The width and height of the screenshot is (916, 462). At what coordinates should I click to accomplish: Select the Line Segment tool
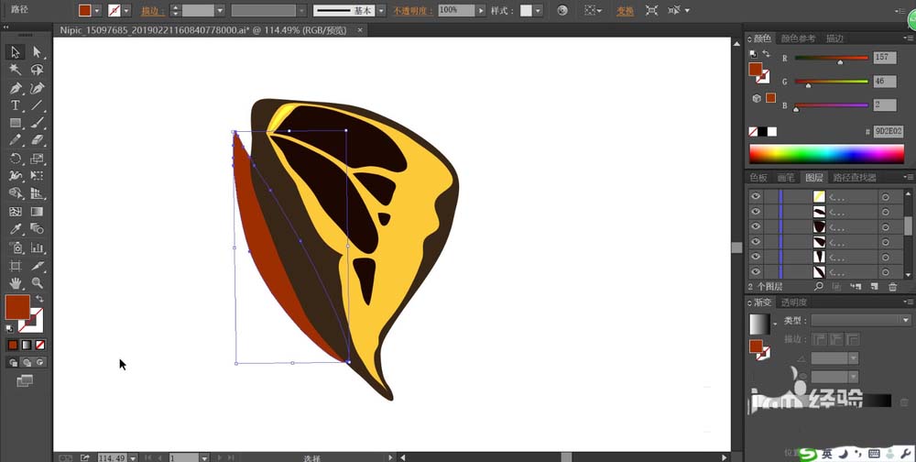(x=37, y=105)
